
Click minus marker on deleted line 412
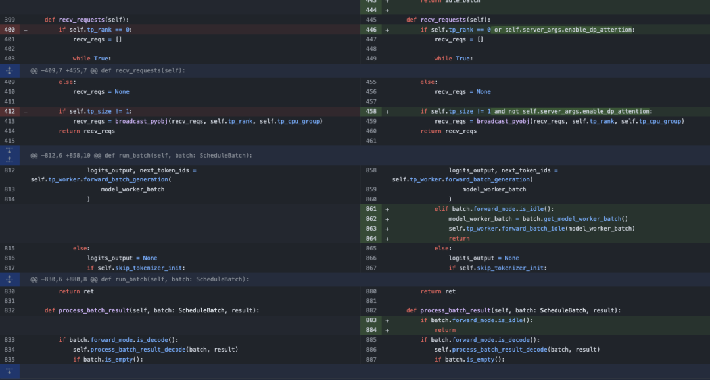26,112
